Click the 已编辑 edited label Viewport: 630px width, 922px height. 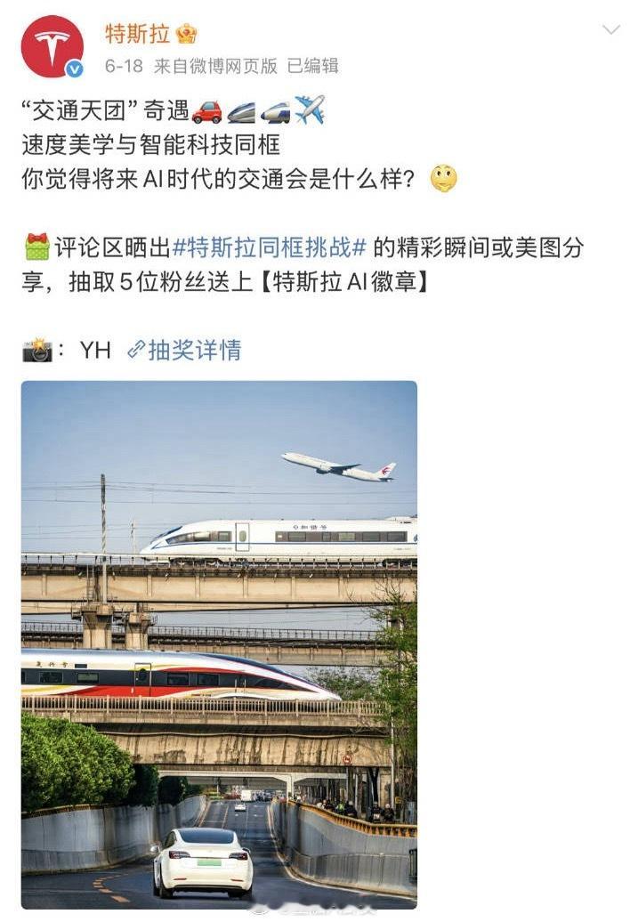pos(312,66)
